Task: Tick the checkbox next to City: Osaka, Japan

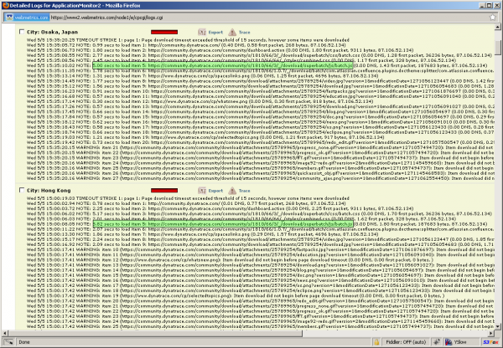Action: tap(22, 32)
